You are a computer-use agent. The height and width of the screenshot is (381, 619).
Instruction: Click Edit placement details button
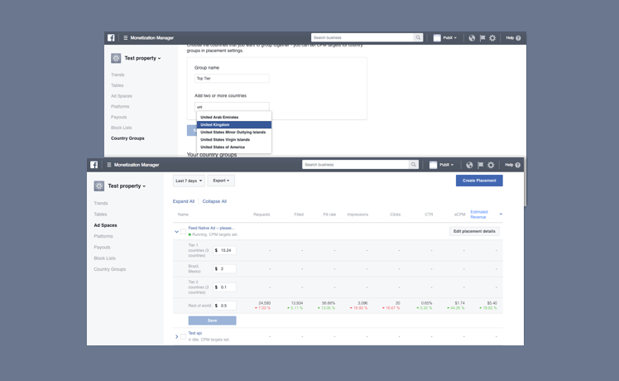point(474,231)
